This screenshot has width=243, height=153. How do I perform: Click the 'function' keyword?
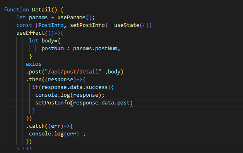coord(16,10)
